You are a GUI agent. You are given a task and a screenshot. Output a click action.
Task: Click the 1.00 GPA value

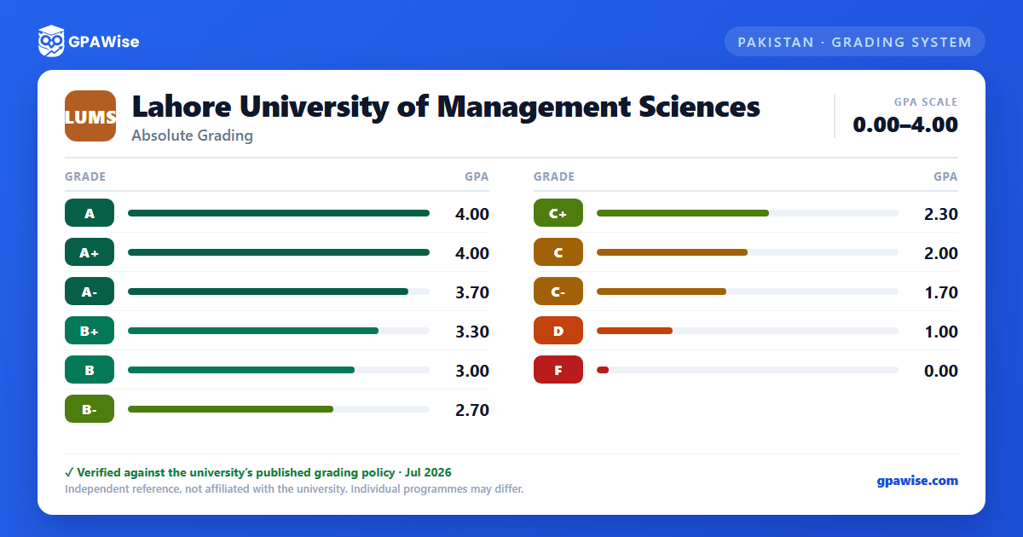point(941,332)
